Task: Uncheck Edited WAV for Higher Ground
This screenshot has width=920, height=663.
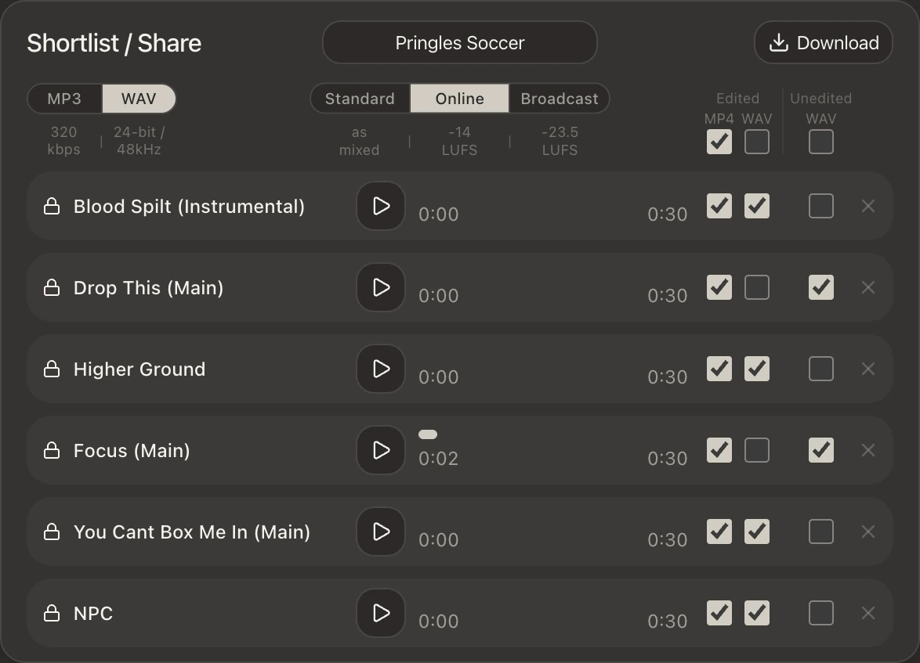Action: click(x=757, y=369)
